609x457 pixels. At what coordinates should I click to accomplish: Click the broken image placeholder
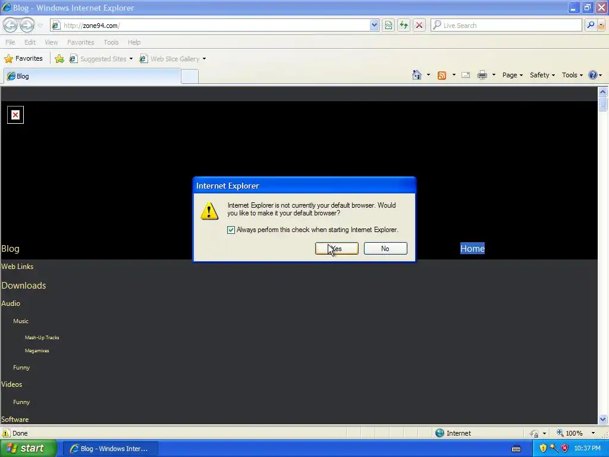[15, 115]
